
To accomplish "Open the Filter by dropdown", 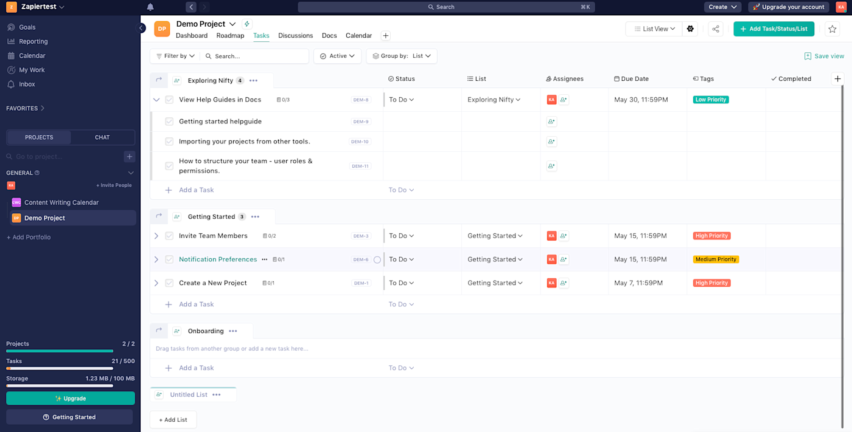I will point(175,56).
